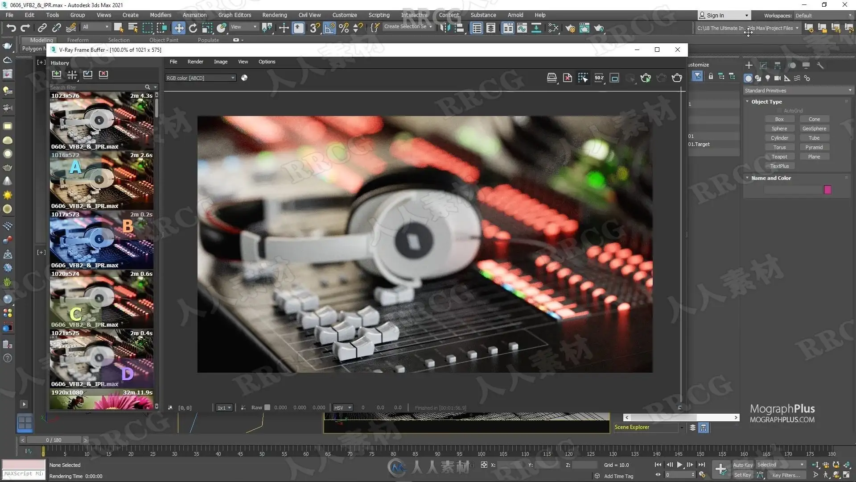Start interactive rendering with the teapot play icon

646,78
